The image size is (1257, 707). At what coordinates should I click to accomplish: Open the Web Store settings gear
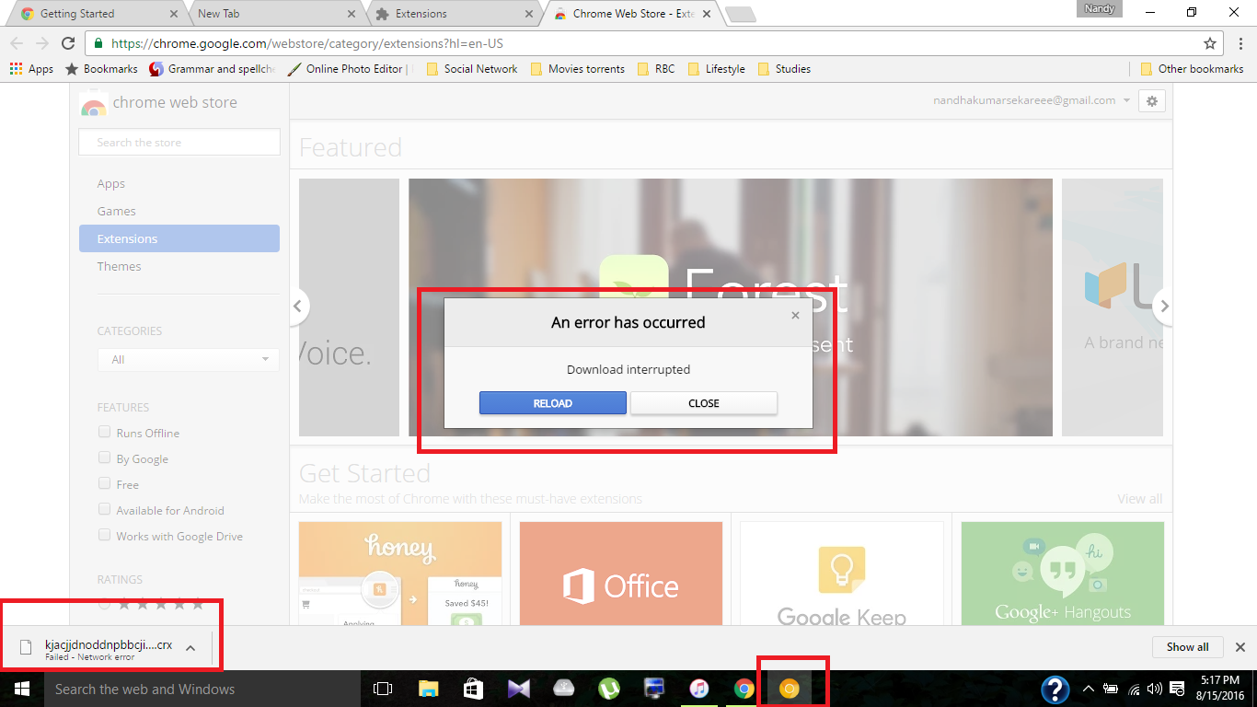coord(1152,101)
